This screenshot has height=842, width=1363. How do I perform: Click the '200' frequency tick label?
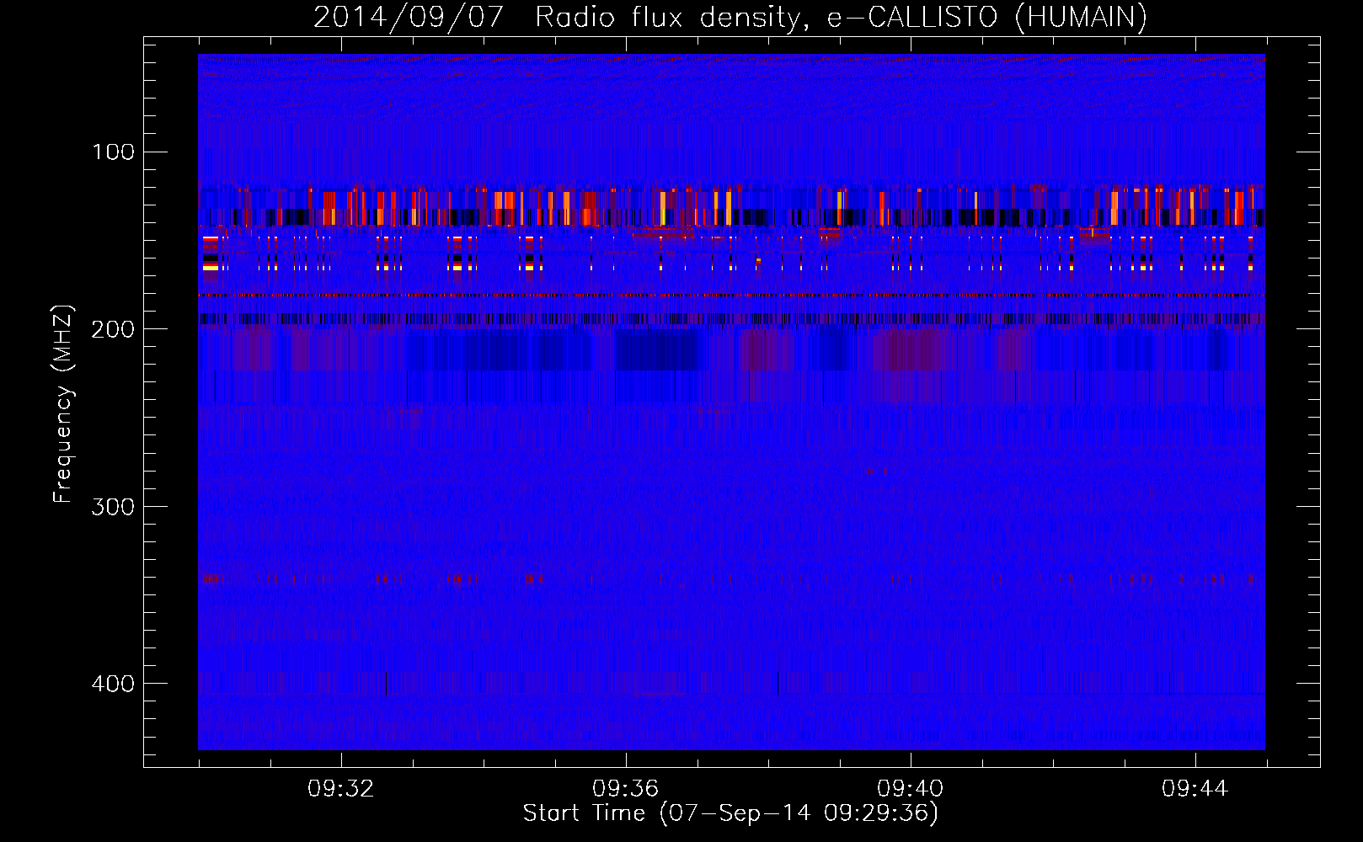pos(114,328)
